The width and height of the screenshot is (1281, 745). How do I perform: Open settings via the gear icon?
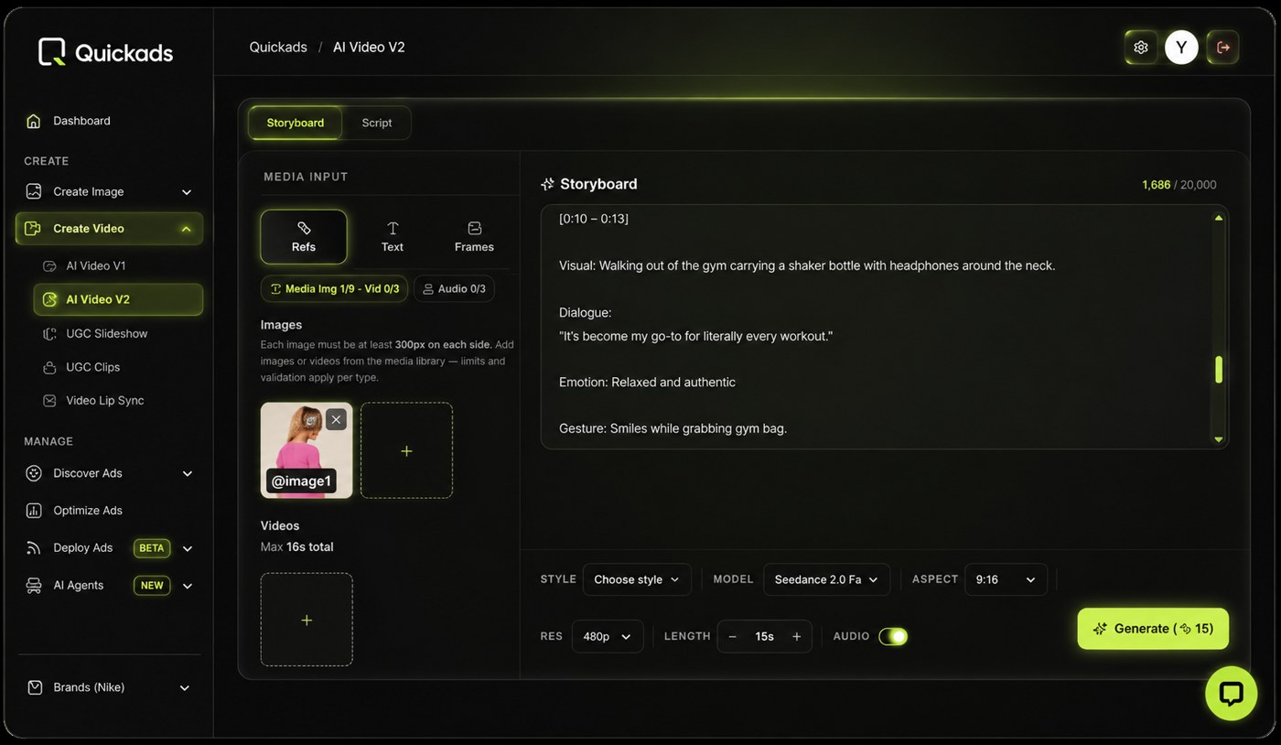(1141, 48)
